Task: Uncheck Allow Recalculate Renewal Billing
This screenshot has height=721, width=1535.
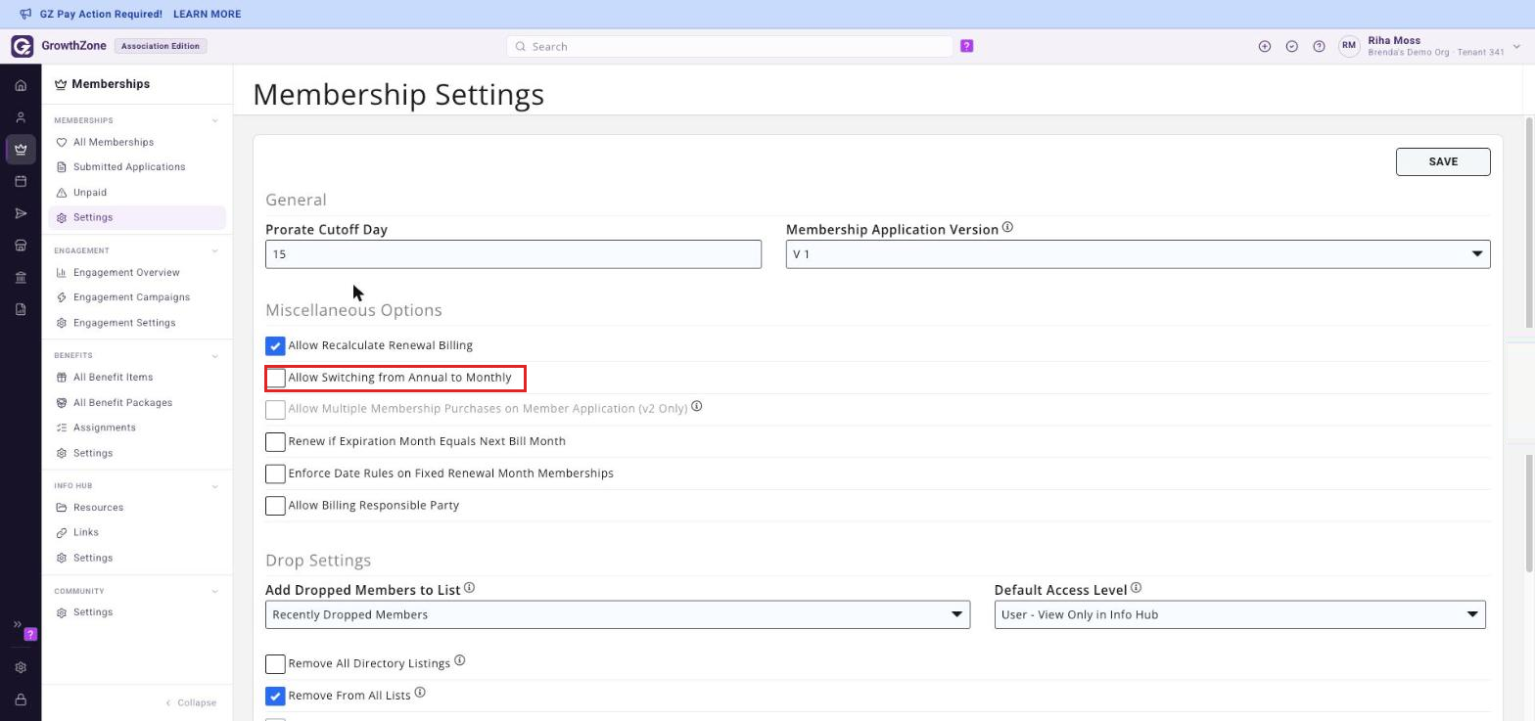Action: tap(275, 346)
